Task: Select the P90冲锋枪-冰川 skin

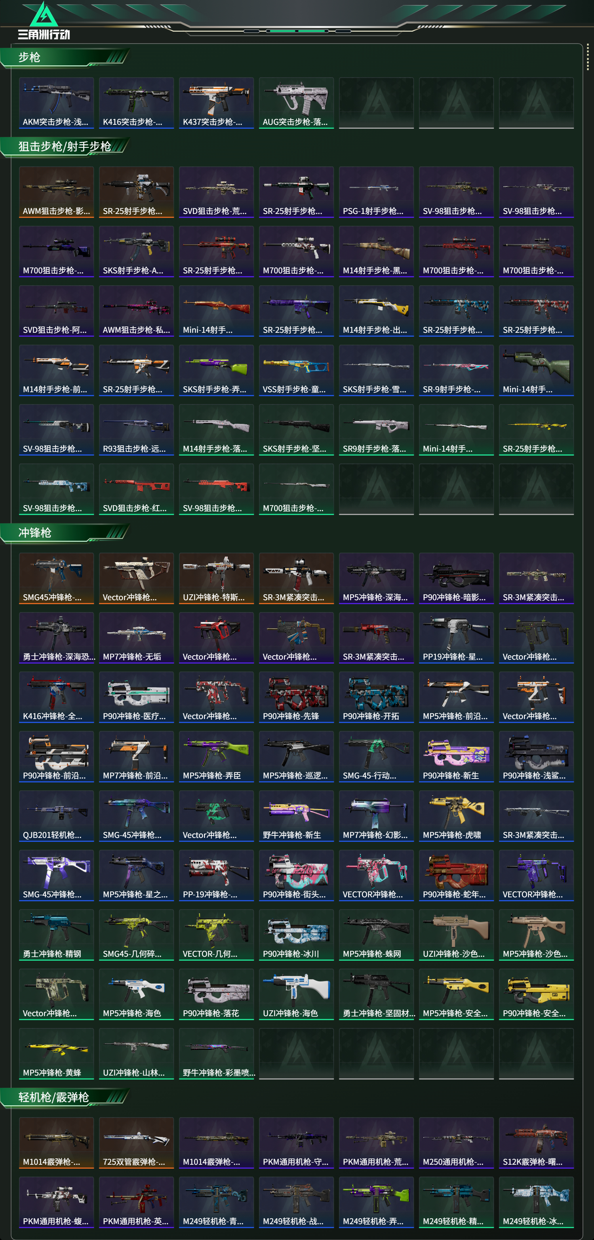Action: [296, 935]
